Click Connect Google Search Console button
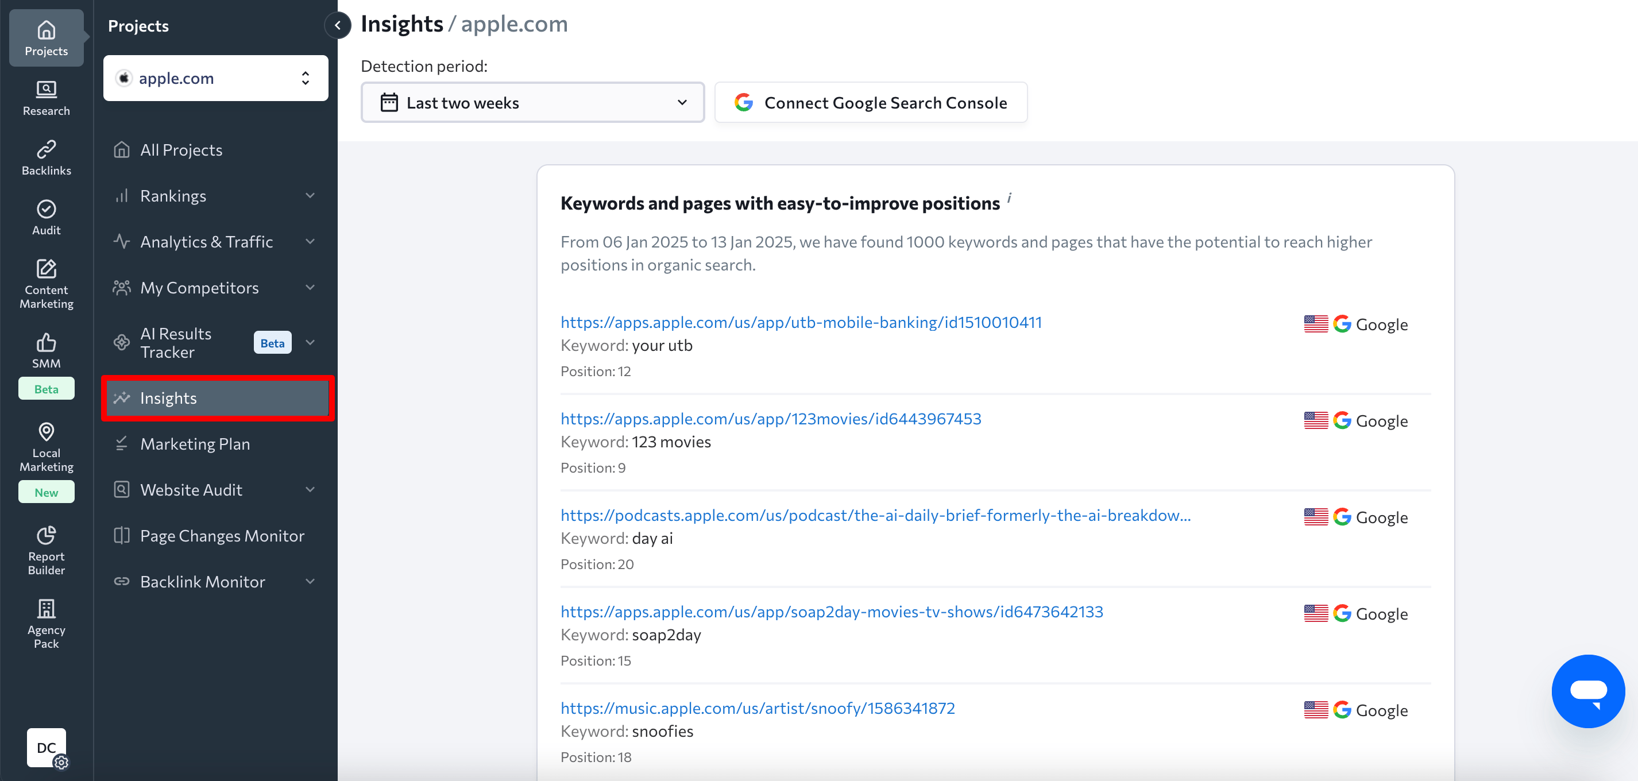1638x781 pixels. click(x=871, y=102)
